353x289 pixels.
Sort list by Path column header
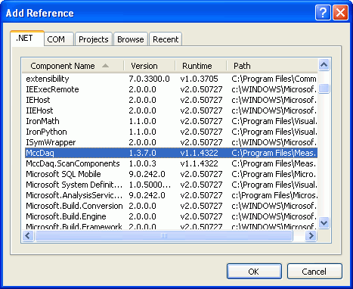pyautogui.click(x=272, y=66)
